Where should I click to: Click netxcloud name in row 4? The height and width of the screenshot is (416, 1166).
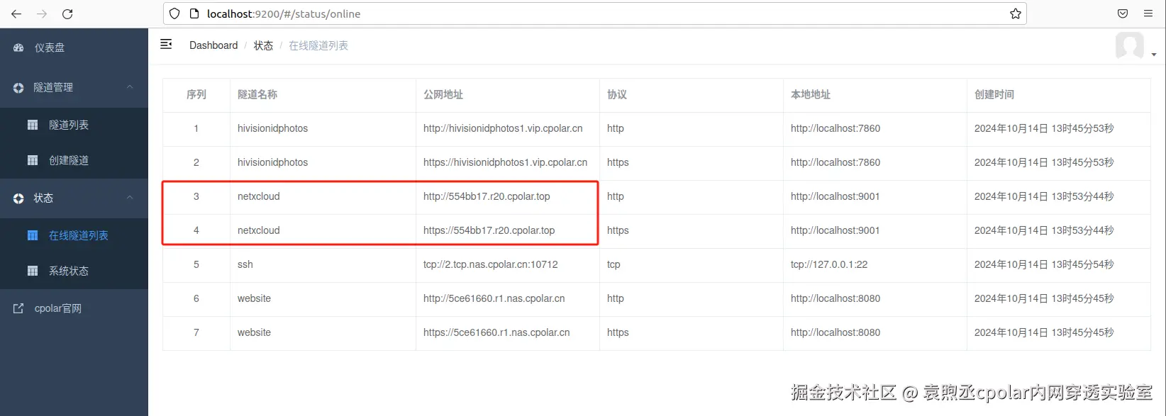click(x=259, y=230)
